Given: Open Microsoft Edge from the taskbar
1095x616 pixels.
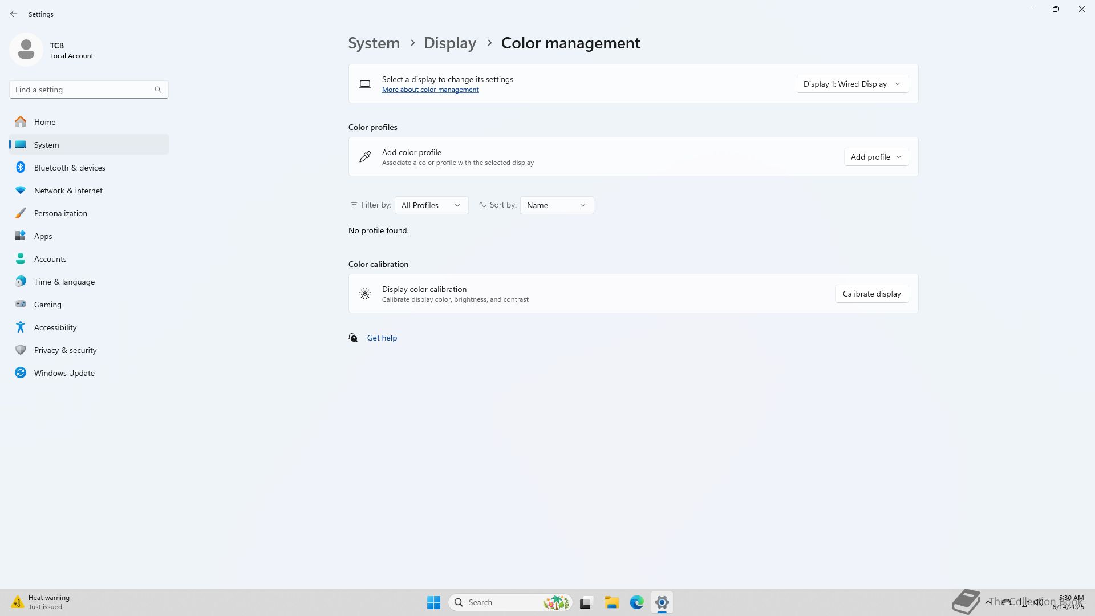Looking at the screenshot, I should (x=636, y=602).
